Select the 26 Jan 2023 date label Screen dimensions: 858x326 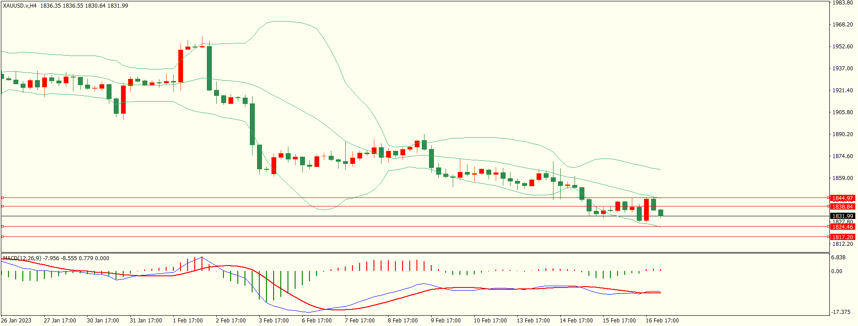pyautogui.click(x=17, y=320)
